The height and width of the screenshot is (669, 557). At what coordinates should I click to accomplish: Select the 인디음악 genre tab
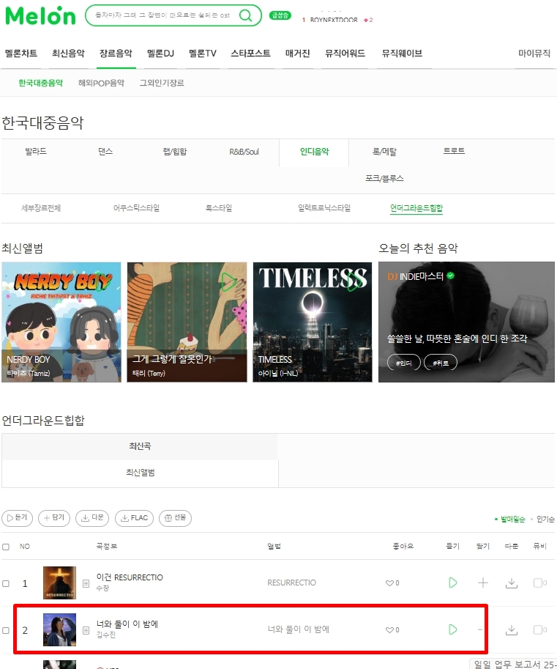pyautogui.click(x=314, y=152)
